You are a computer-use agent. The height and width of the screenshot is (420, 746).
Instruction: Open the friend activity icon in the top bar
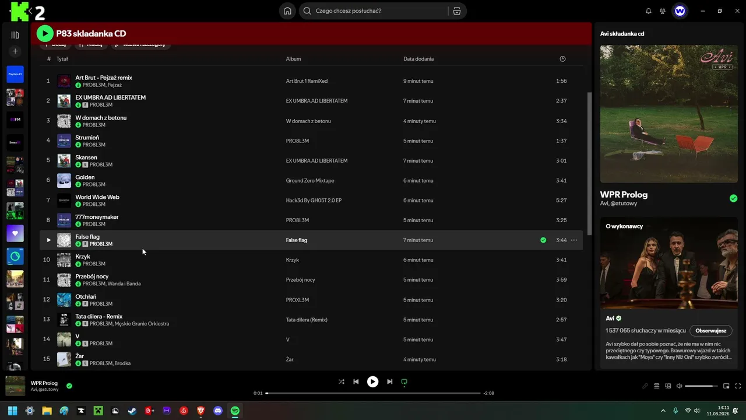(x=663, y=11)
